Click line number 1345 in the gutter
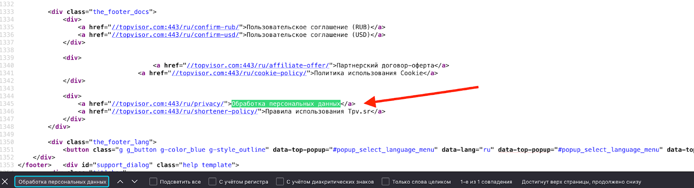Screen dimensions: 694x188 pos(7,104)
